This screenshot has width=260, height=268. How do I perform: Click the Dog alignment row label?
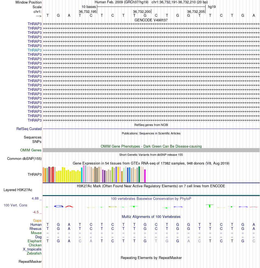tap(38, 237)
